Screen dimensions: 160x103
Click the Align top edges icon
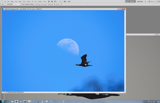pos(36,4)
